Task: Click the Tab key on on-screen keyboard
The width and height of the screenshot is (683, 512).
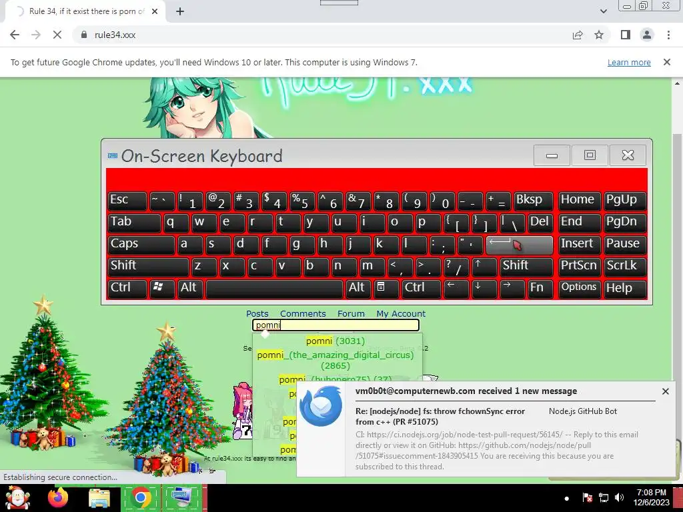Action: [x=134, y=223]
